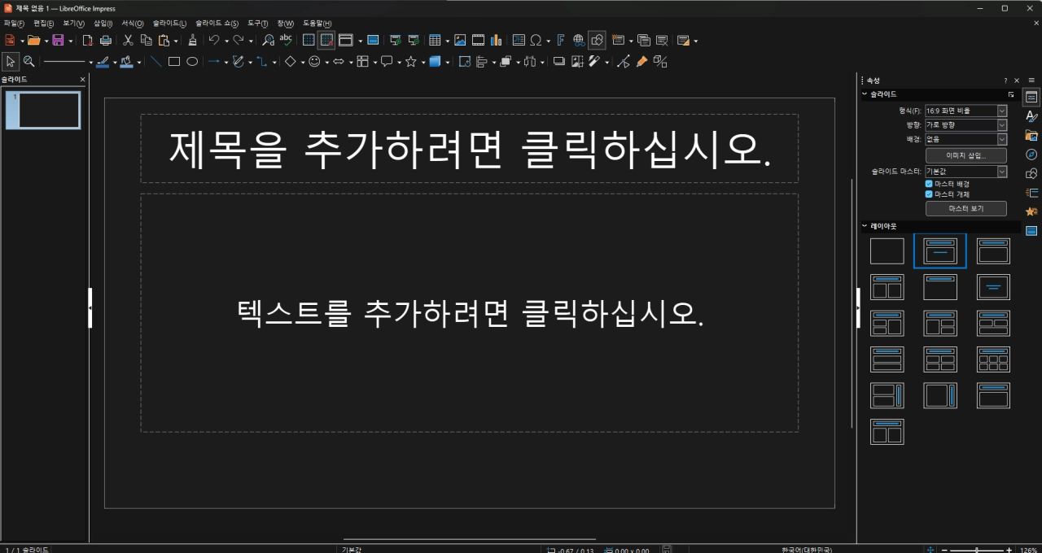Open the 16:9 화면 비율 format dropdown
This screenshot has width=1042, height=553.
[x=1002, y=110]
